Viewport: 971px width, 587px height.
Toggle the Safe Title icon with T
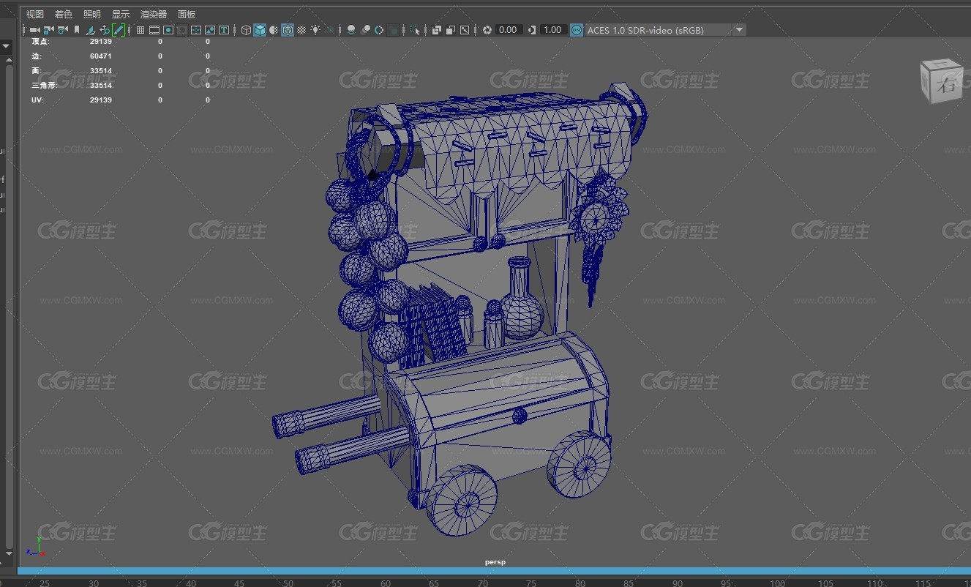coord(224,30)
